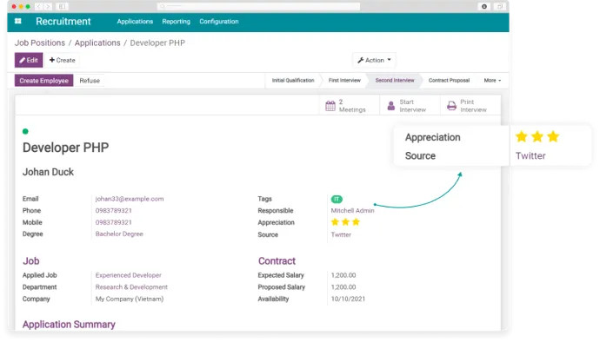Click the Print Interview label
Image resolution: width=600 pixels, height=342 pixels.
click(x=473, y=106)
